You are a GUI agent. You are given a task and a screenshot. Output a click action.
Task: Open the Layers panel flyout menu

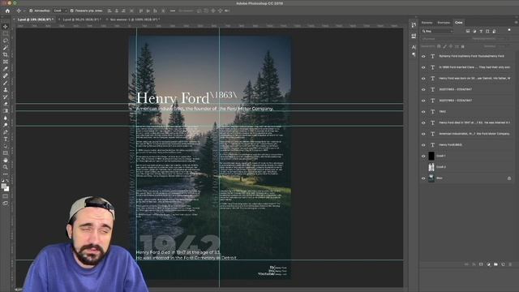(x=516, y=23)
